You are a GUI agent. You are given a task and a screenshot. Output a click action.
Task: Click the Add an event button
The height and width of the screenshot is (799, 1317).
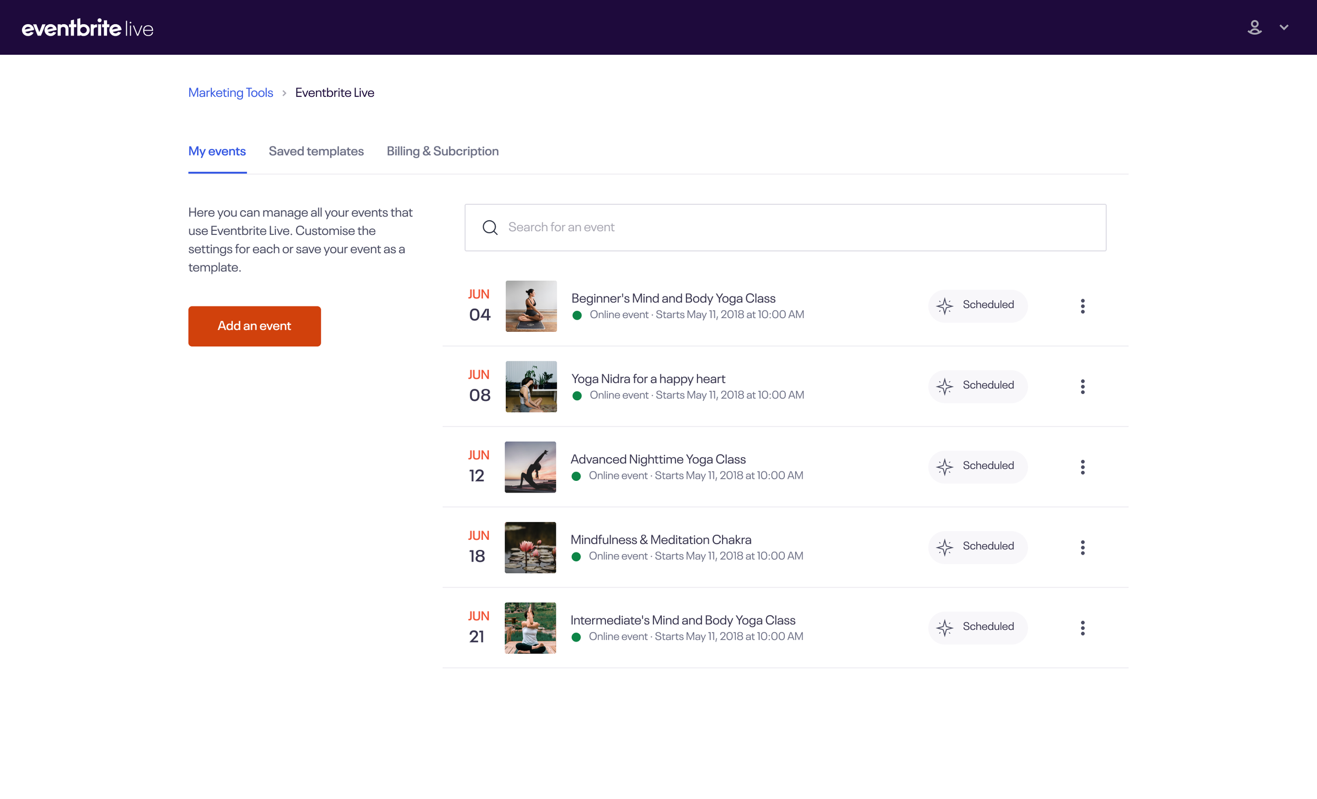(x=254, y=326)
